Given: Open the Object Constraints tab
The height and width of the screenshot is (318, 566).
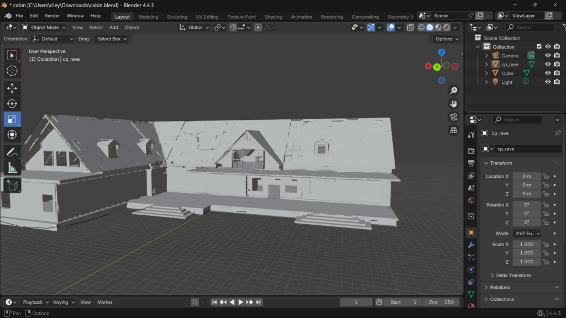Looking at the screenshot, I should pyautogui.click(x=471, y=282).
